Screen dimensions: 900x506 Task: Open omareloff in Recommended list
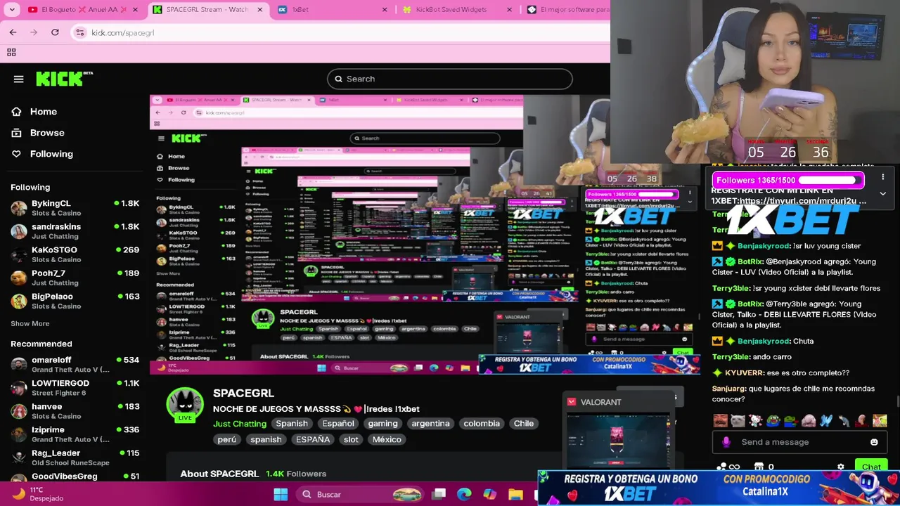(75, 365)
